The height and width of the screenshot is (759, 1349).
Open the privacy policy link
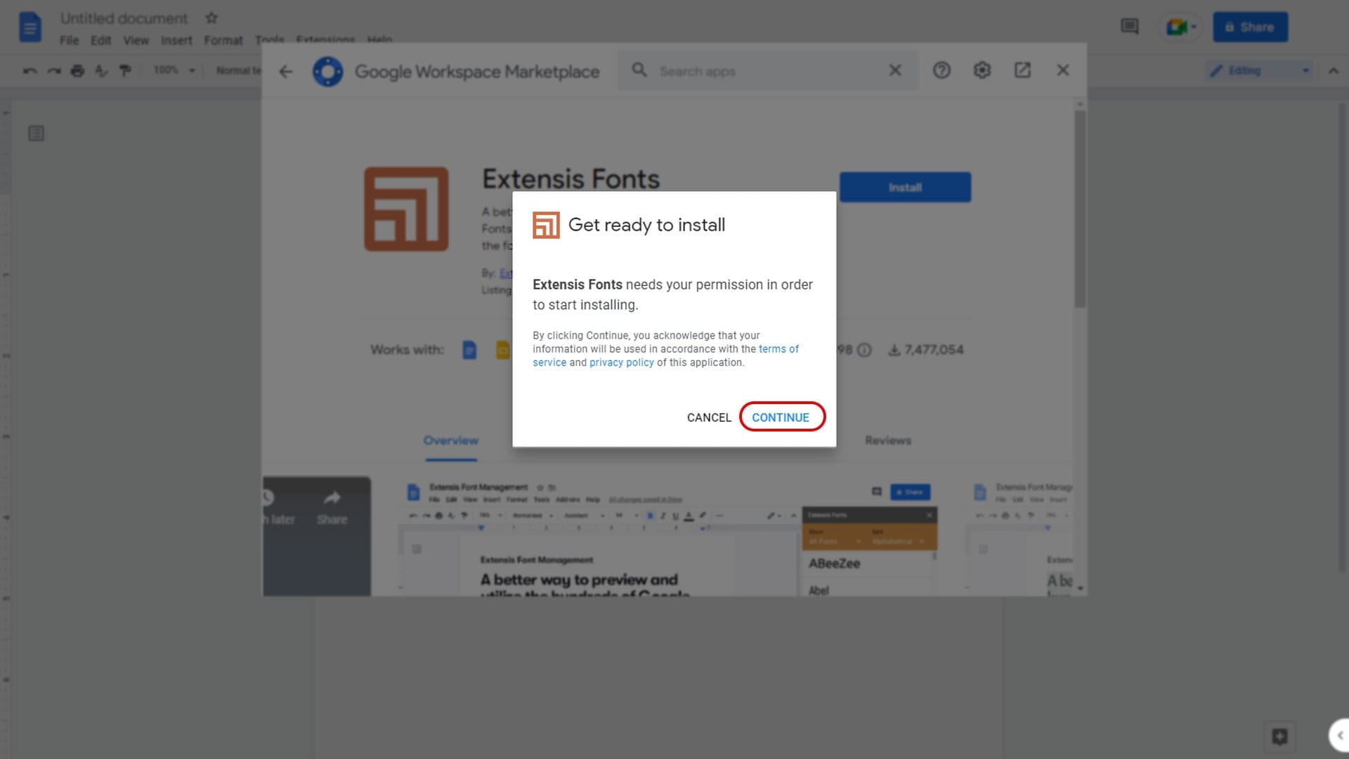(x=621, y=363)
